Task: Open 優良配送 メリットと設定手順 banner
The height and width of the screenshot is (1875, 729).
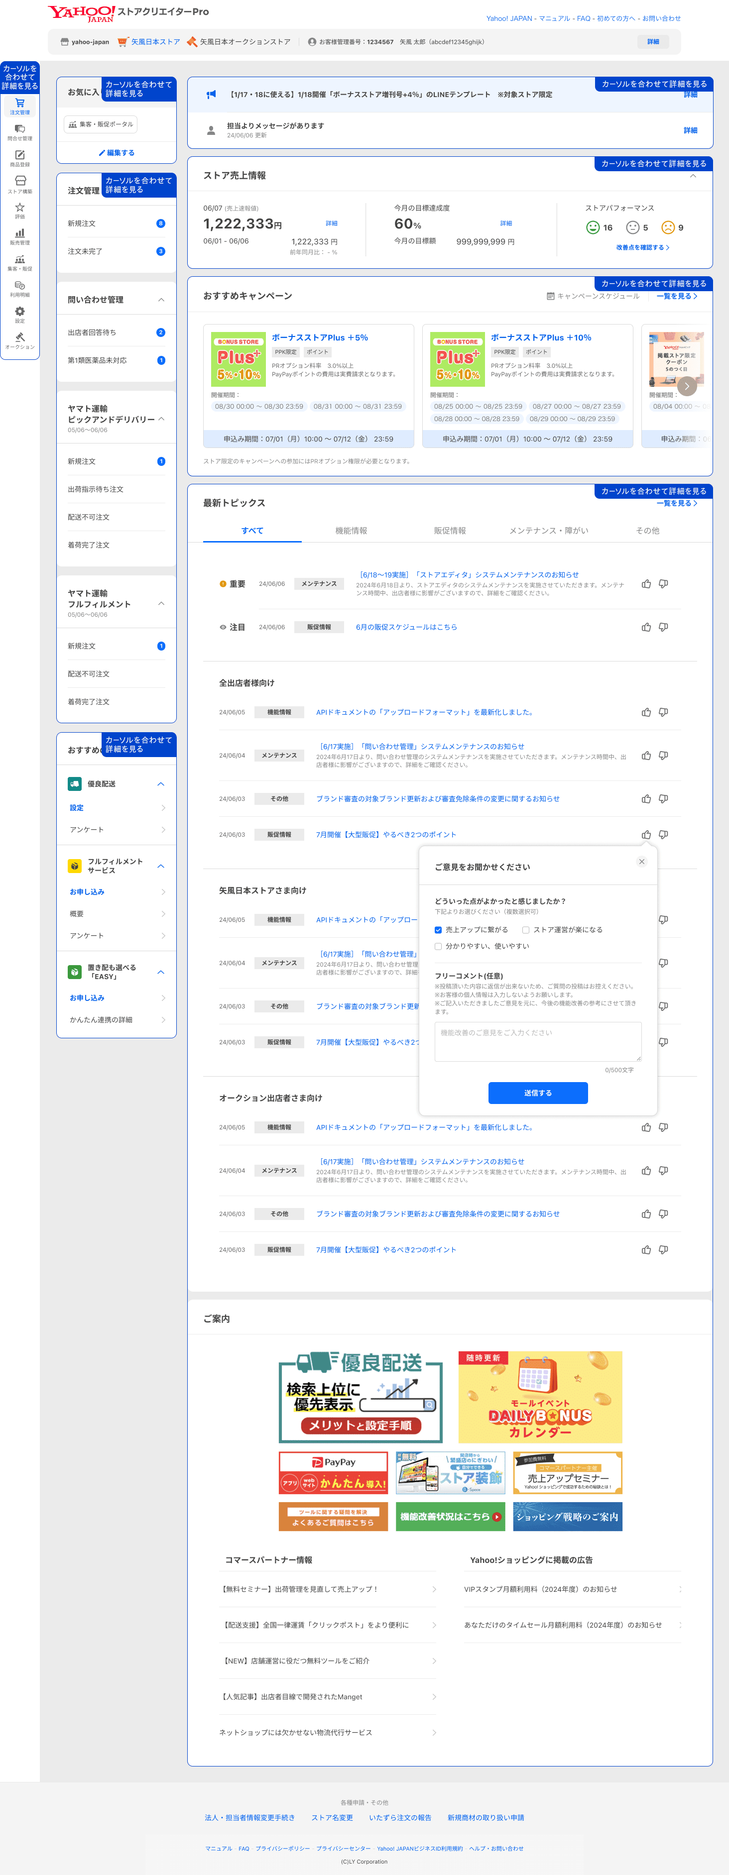Action: click(x=361, y=1397)
